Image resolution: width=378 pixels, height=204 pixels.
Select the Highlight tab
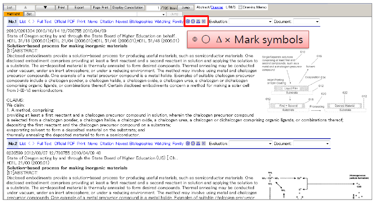(x=14, y=14)
